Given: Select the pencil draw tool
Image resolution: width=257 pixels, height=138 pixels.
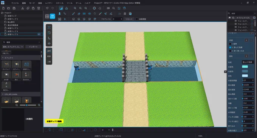Looking at the screenshot, I should [x=73, y=14].
